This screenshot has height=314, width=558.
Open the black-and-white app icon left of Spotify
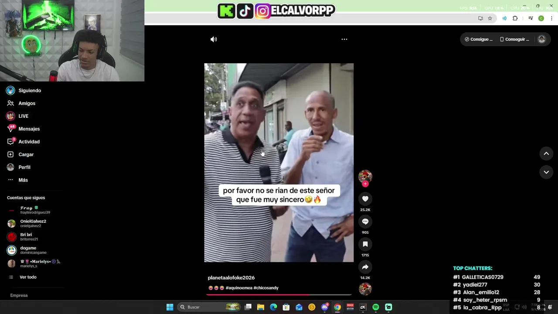(363, 307)
